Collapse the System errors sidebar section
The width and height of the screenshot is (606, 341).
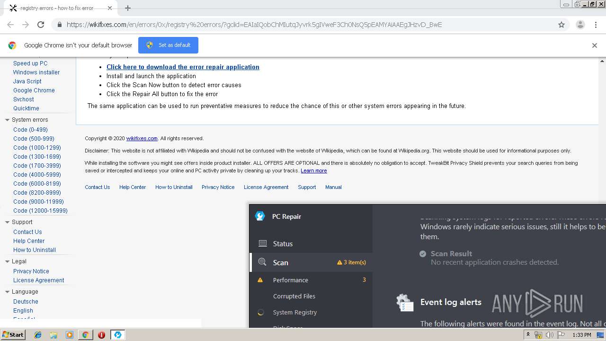[x=7, y=120]
